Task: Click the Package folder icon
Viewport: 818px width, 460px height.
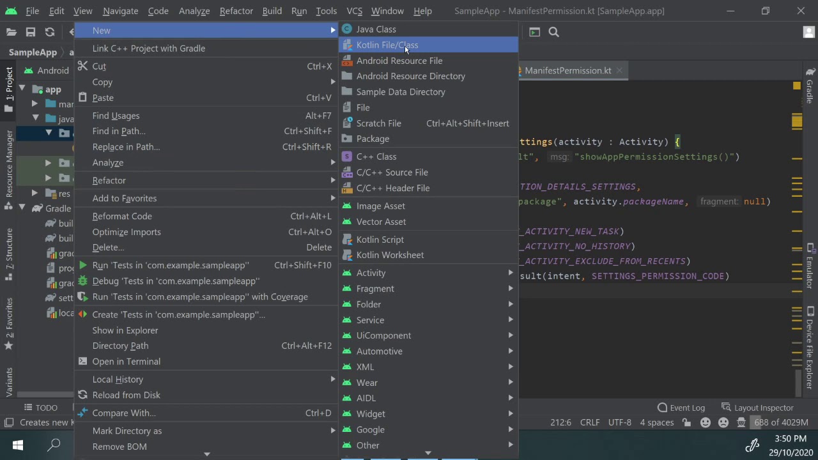Action: (347, 139)
